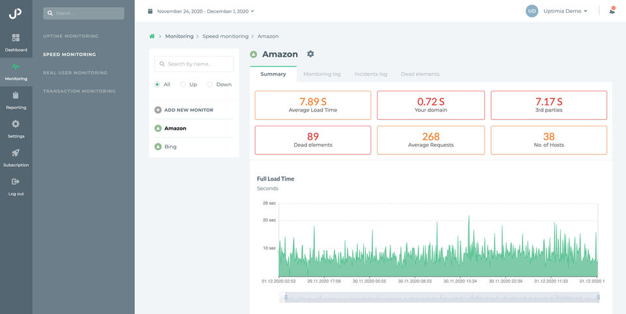
Task: Go to home via breadcrumb house icon
Action: point(152,36)
